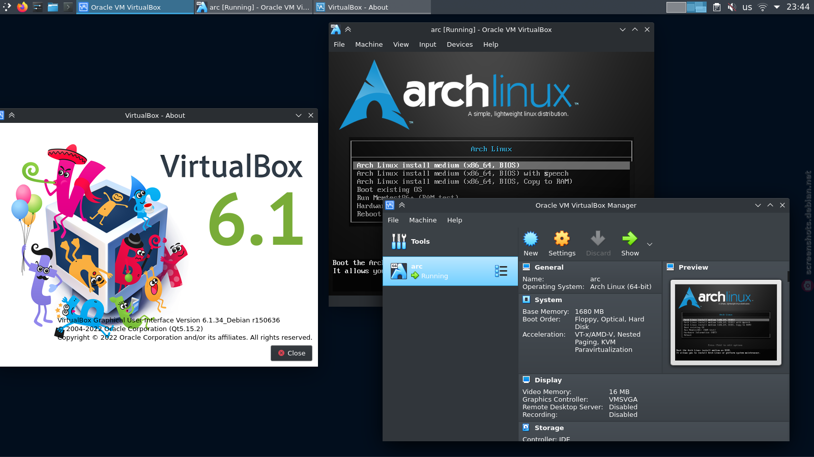Click the Close button in About dialog
This screenshot has height=457, width=814.
pos(292,353)
